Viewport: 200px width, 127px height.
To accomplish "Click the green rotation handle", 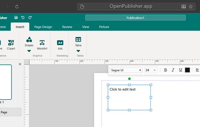I will [129, 79].
